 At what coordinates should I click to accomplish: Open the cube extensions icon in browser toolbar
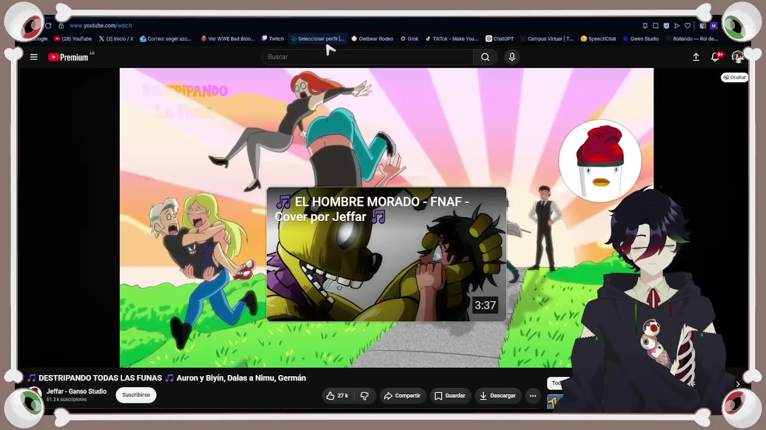[x=703, y=26]
